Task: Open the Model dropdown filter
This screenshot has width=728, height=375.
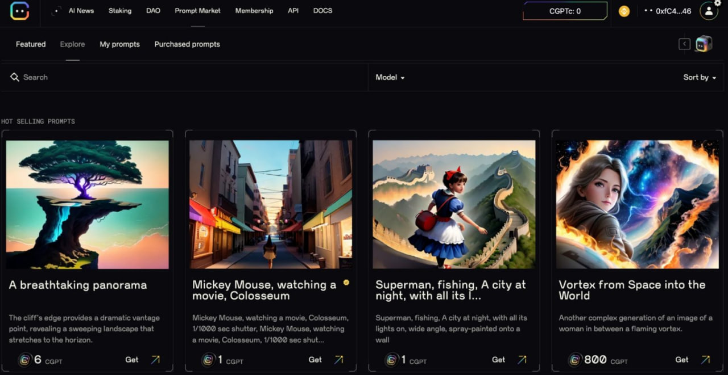Action: [x=390, y=77]
